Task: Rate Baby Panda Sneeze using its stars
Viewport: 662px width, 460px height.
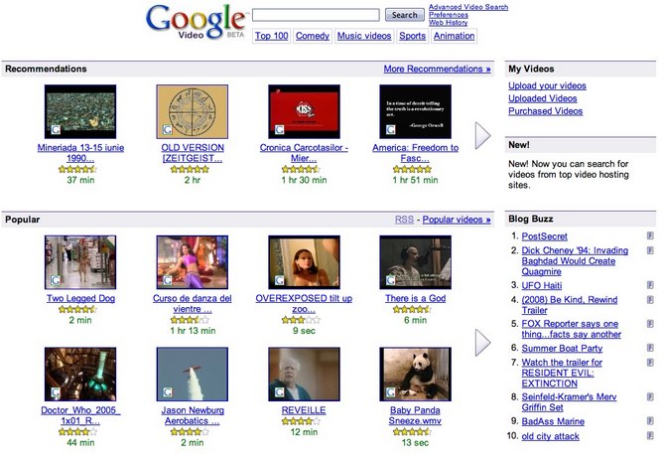Action: [x=412, y=432]
